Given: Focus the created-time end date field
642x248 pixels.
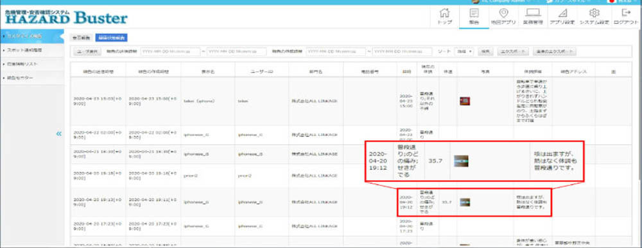Looking at the screenshot, I should pos(402,51).
